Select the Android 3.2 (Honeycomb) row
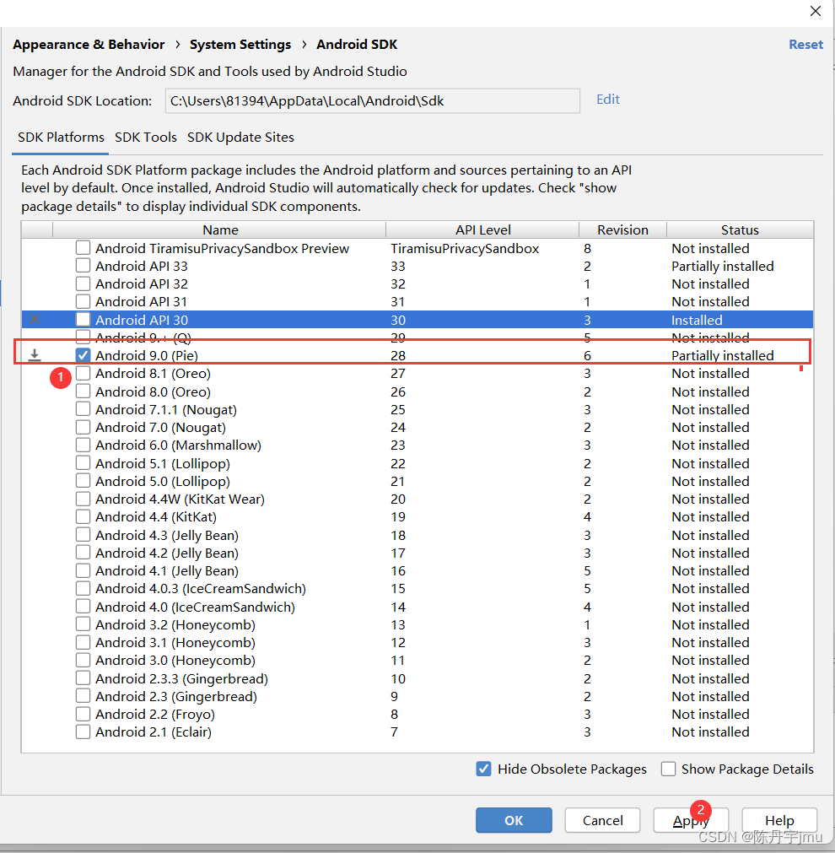Screen dimensions: 835x853 417,624
